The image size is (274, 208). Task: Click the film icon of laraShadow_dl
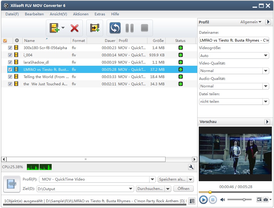16,62
